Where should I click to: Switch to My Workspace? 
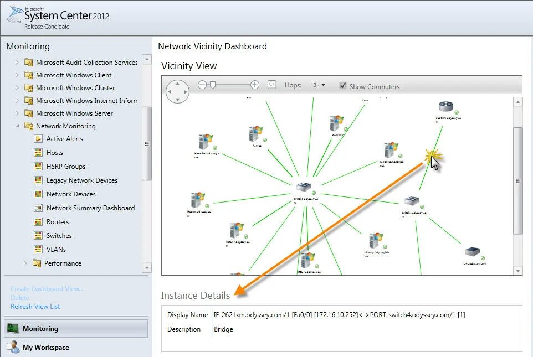point(76,348)
